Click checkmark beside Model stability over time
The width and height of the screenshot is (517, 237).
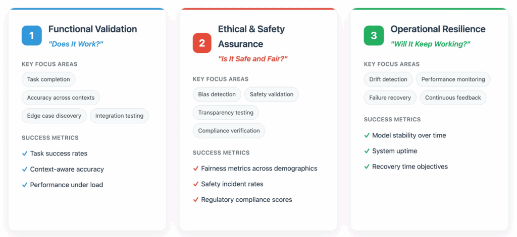(367, 135)
